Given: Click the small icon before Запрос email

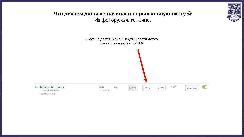Looking at the screenshot, I should 36,87.
